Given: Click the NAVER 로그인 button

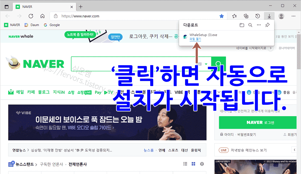Looking at the screenshot, I should point(257,122).
